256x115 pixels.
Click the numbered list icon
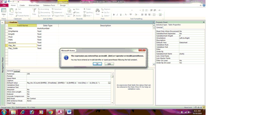pyautogui.click(x=146, y=10)
